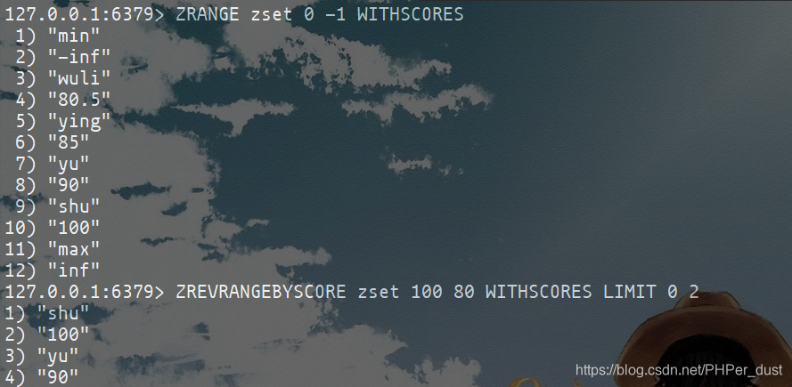
Task: Click "shu" in row 9 of ZRANGE output
Action: point(74,206)
